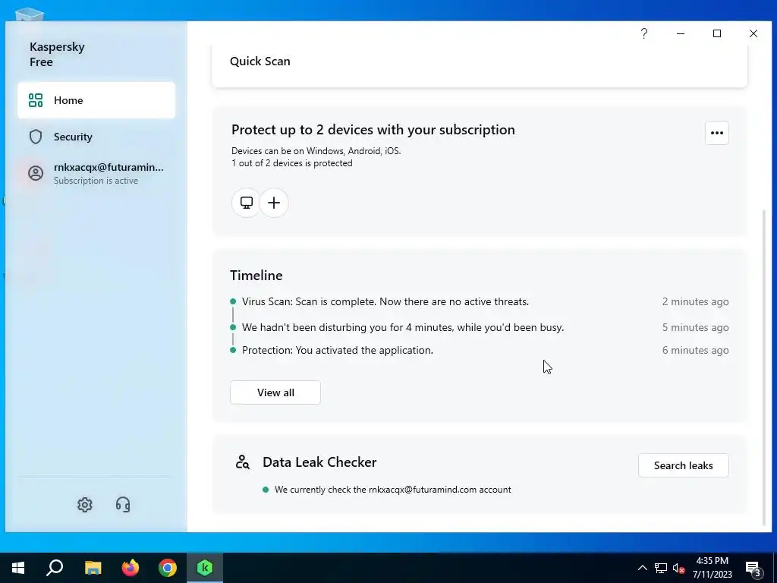Add a device with the plus button
777x583 pixels.
274,203
